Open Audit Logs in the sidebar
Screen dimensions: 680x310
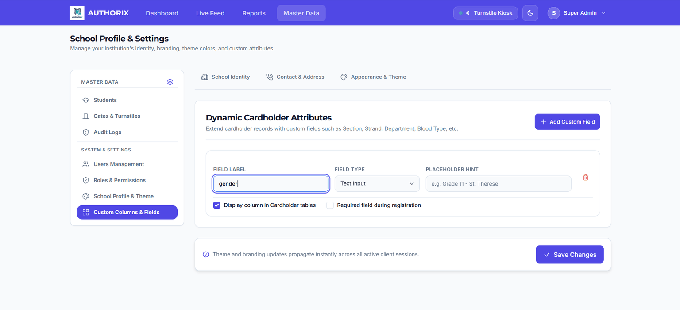click(127, 132)
